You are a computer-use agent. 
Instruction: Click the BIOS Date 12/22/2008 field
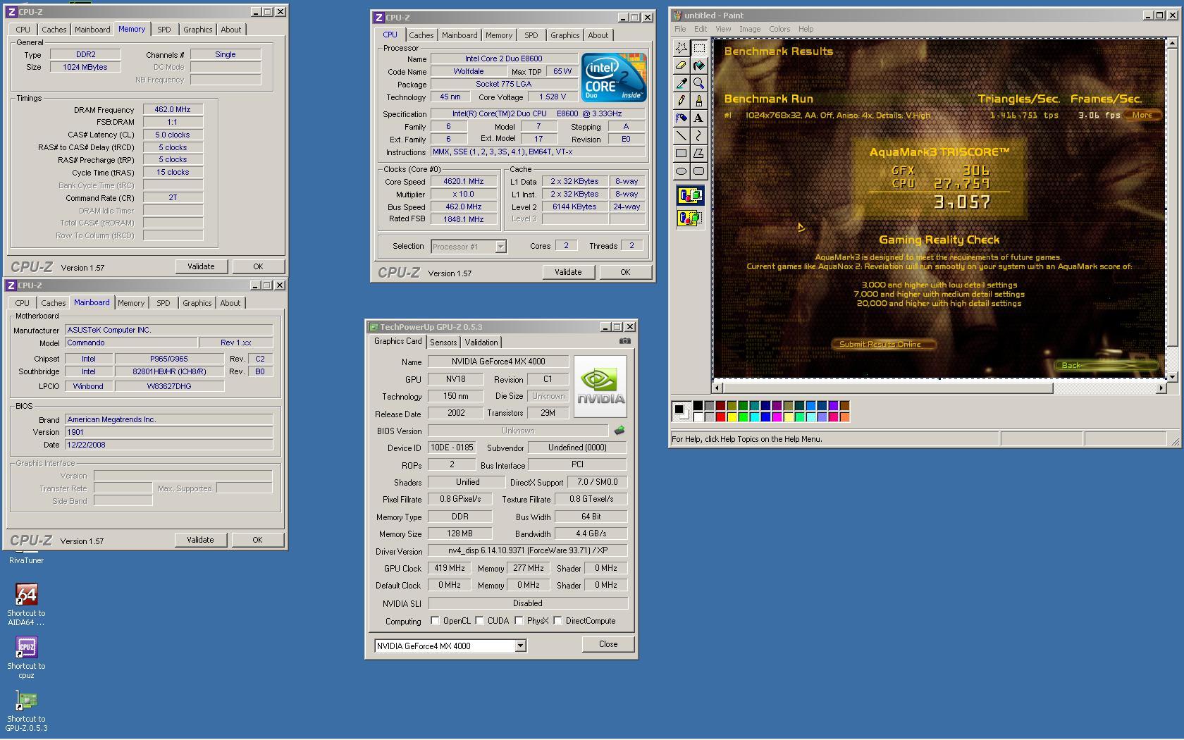[168, 445]
